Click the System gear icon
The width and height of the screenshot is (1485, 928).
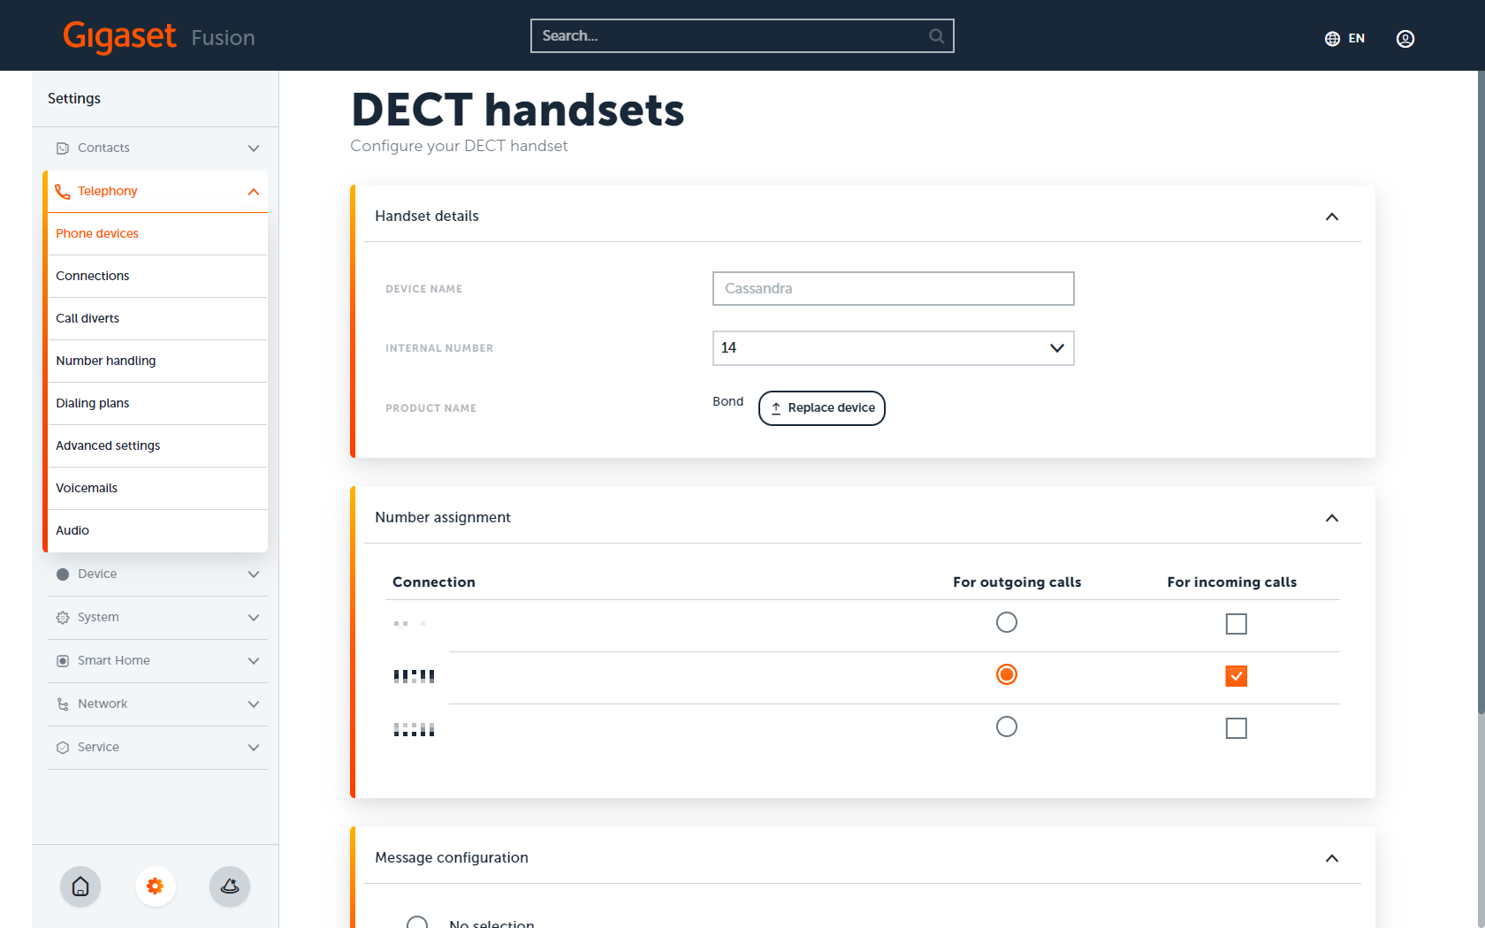coord(63,618)
